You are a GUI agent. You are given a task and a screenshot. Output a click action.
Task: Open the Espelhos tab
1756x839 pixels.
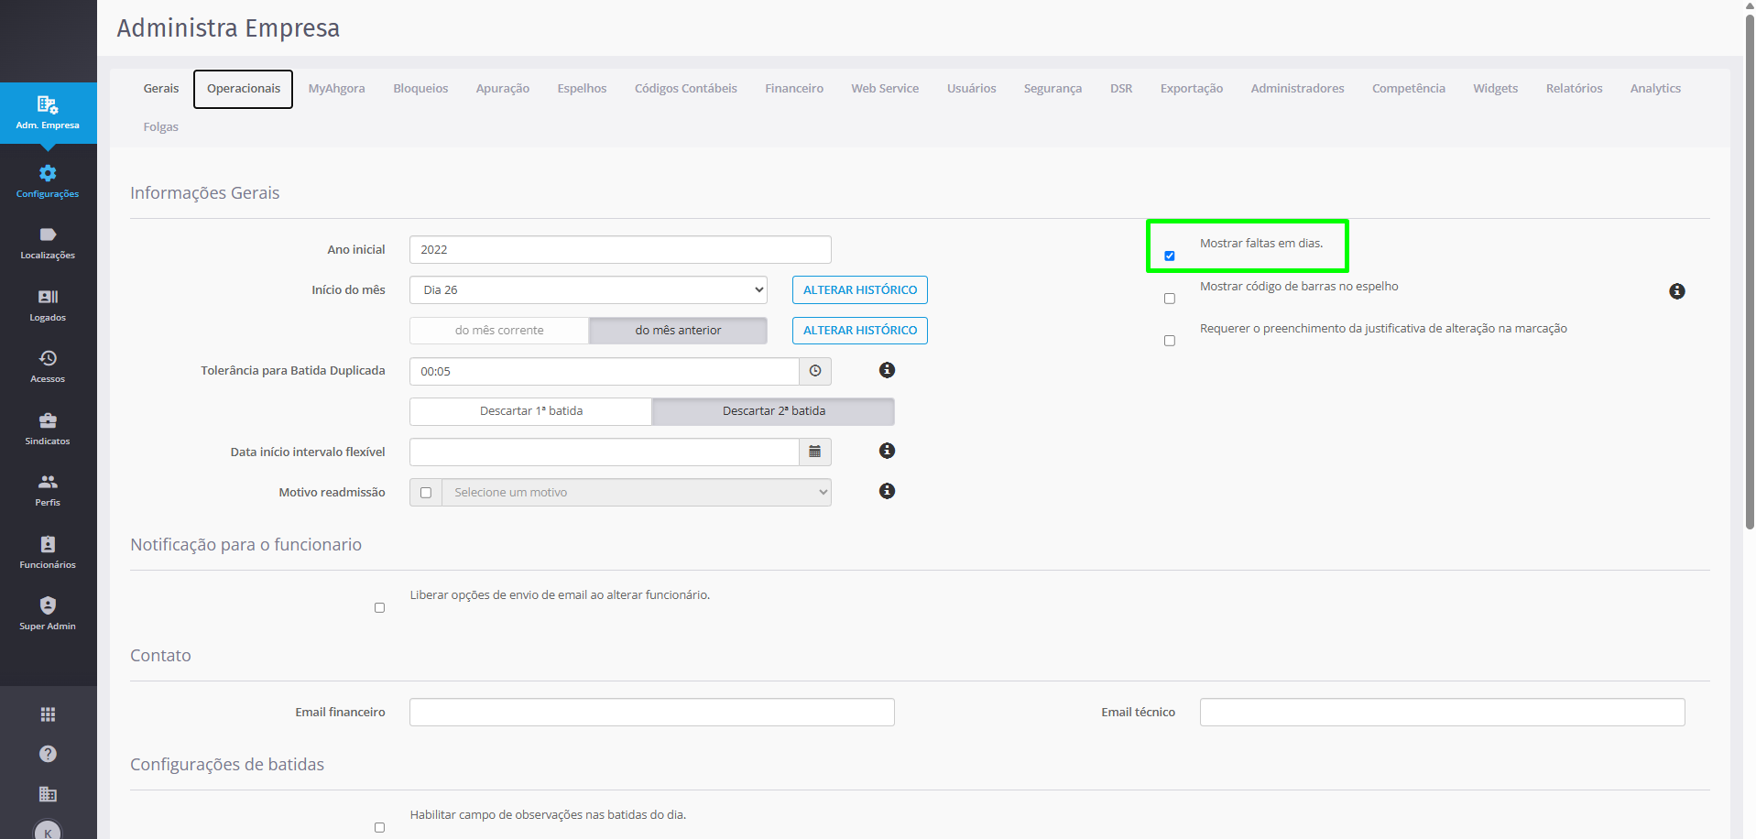pos(583,89)
